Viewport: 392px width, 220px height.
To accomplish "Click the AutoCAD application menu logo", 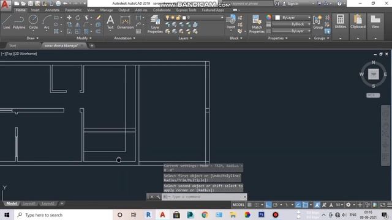I will coord(5,5).
